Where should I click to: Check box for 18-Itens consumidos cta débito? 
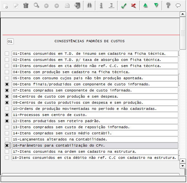tap(7, 158)
